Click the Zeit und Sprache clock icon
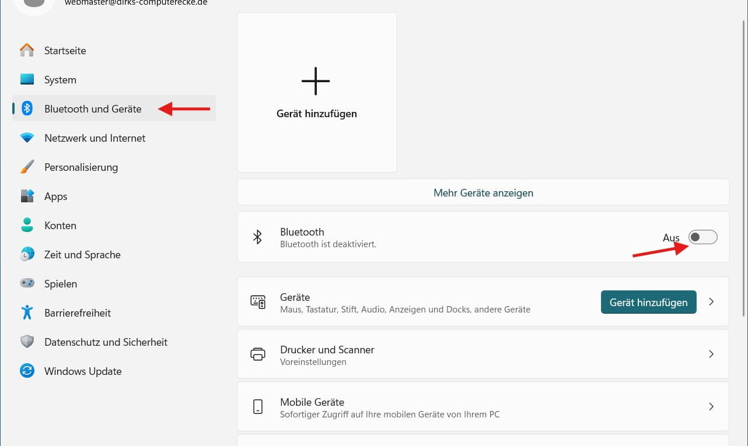The height and width of the screenshot is (446, 748). pyautogui.click(x=27, y=254)
